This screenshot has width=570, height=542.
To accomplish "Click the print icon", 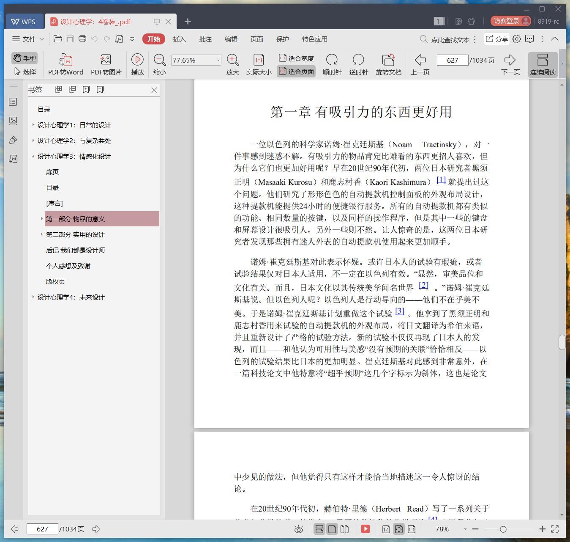I will coord(82,39).
